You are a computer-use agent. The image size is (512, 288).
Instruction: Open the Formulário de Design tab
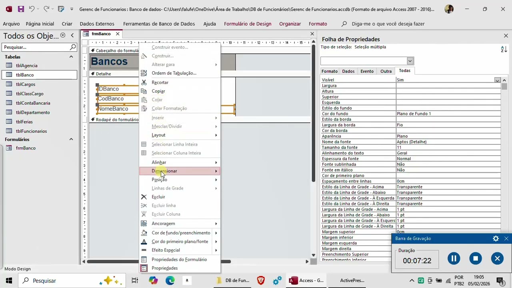click(x=248, y=24)
